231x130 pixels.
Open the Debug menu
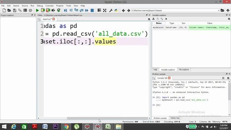[40, 6]
